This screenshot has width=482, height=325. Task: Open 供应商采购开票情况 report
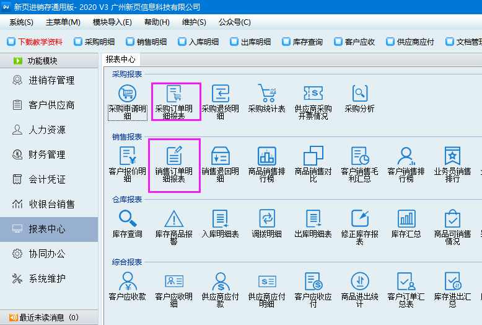pyautogui.click(x=313, y=102)
